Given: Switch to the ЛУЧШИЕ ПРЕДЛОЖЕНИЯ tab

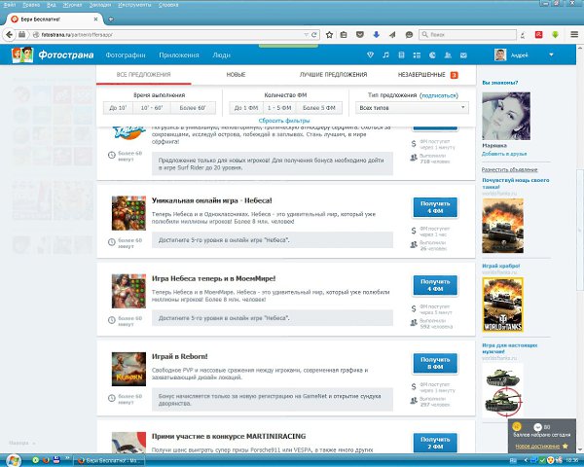Looking at the screenshot, I should click(333, 75).
